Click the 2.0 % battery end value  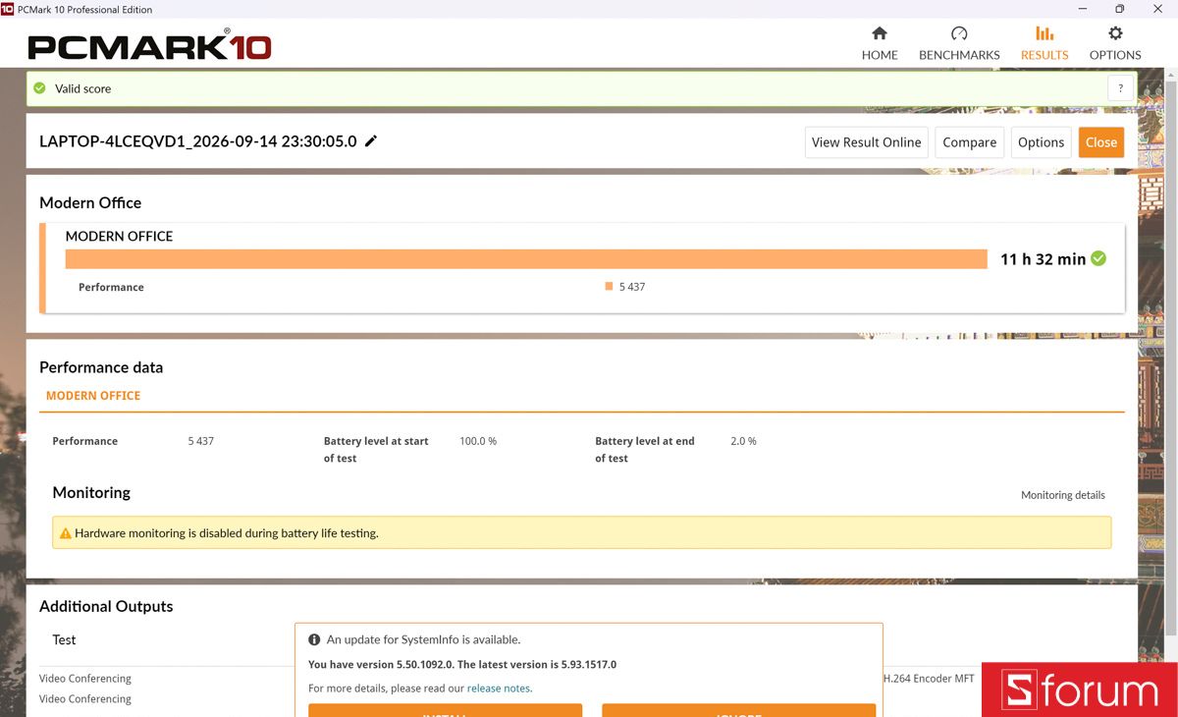point(743,441)
